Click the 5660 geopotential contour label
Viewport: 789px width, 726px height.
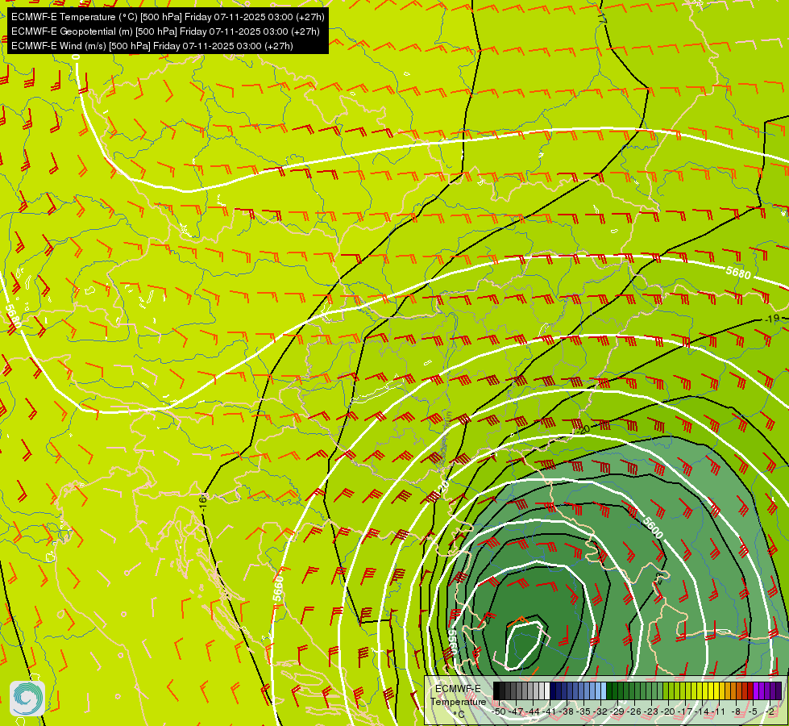(278, 588)
